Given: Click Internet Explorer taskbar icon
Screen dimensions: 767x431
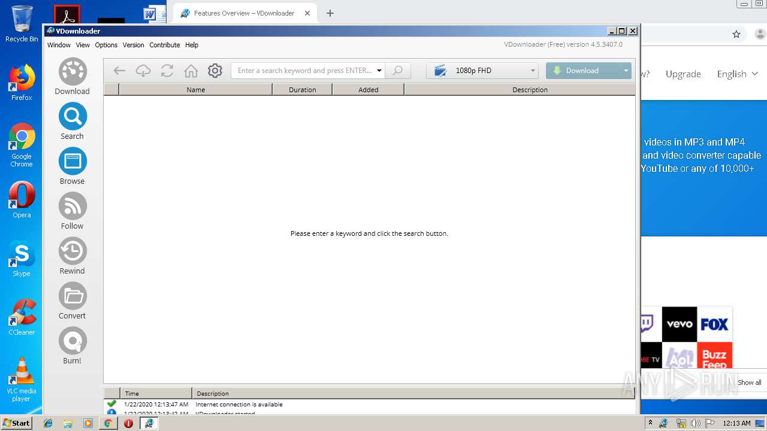Looking at the screenshot, I should coord(48,423).
